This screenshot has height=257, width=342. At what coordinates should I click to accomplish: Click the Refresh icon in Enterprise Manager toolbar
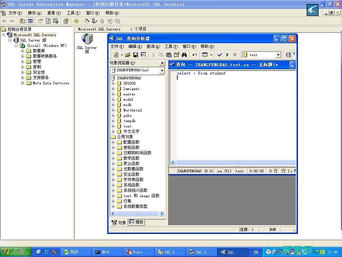coord(48,21)
